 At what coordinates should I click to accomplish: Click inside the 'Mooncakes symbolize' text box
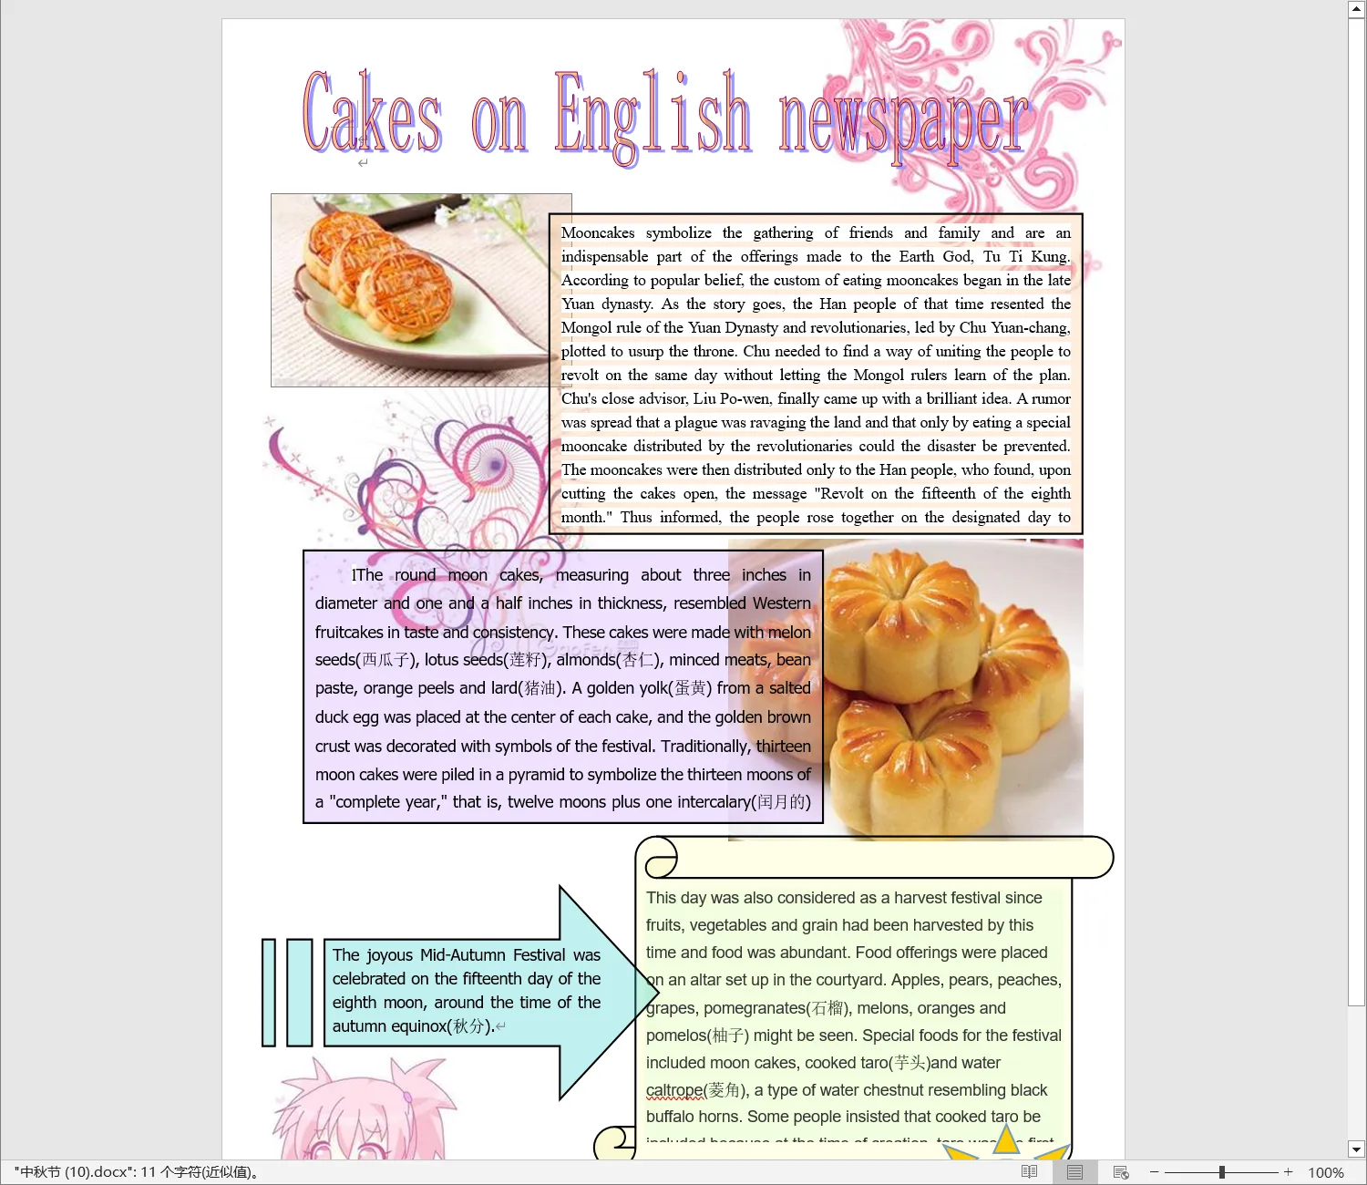(816, 374)
